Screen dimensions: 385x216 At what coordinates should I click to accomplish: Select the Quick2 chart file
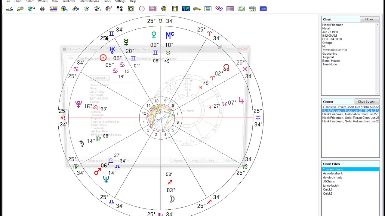pyautogui.click(x=328, y=190)
